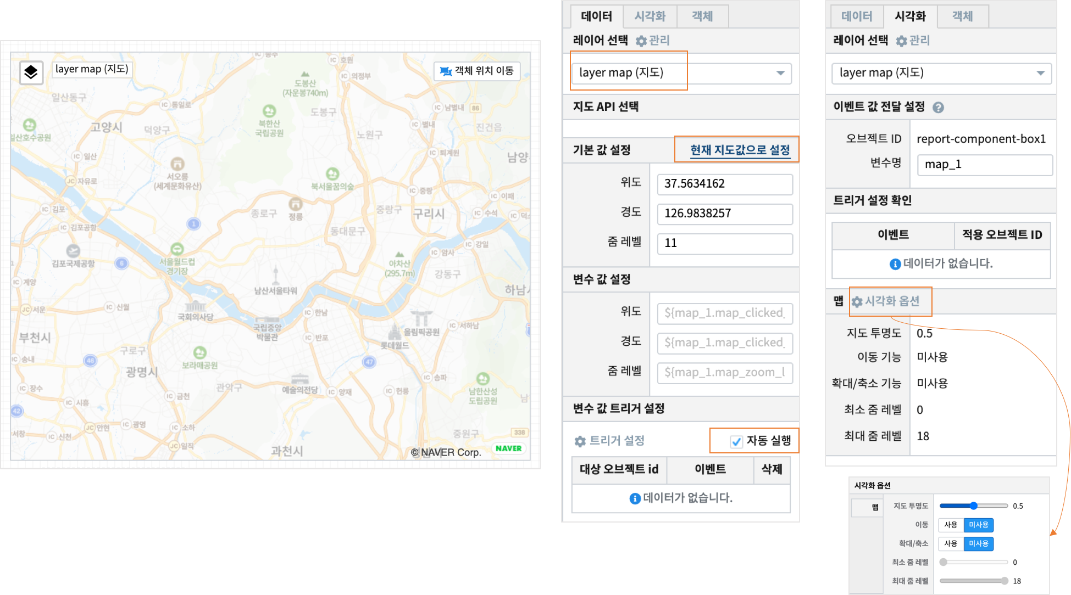Click the 도봉산 mountain icon on map
Screen dimensions: 1071x595
(x=305, y=74)
